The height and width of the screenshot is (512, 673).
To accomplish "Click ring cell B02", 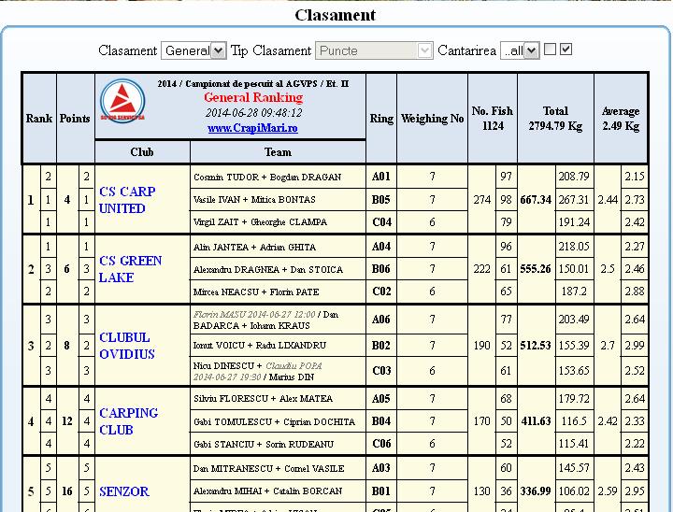I will pyautogui.click(x=381, y=345).
